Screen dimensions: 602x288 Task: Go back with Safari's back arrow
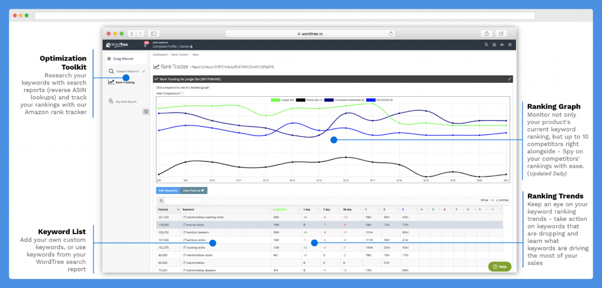pyautogui.click(x=132, y=33)
